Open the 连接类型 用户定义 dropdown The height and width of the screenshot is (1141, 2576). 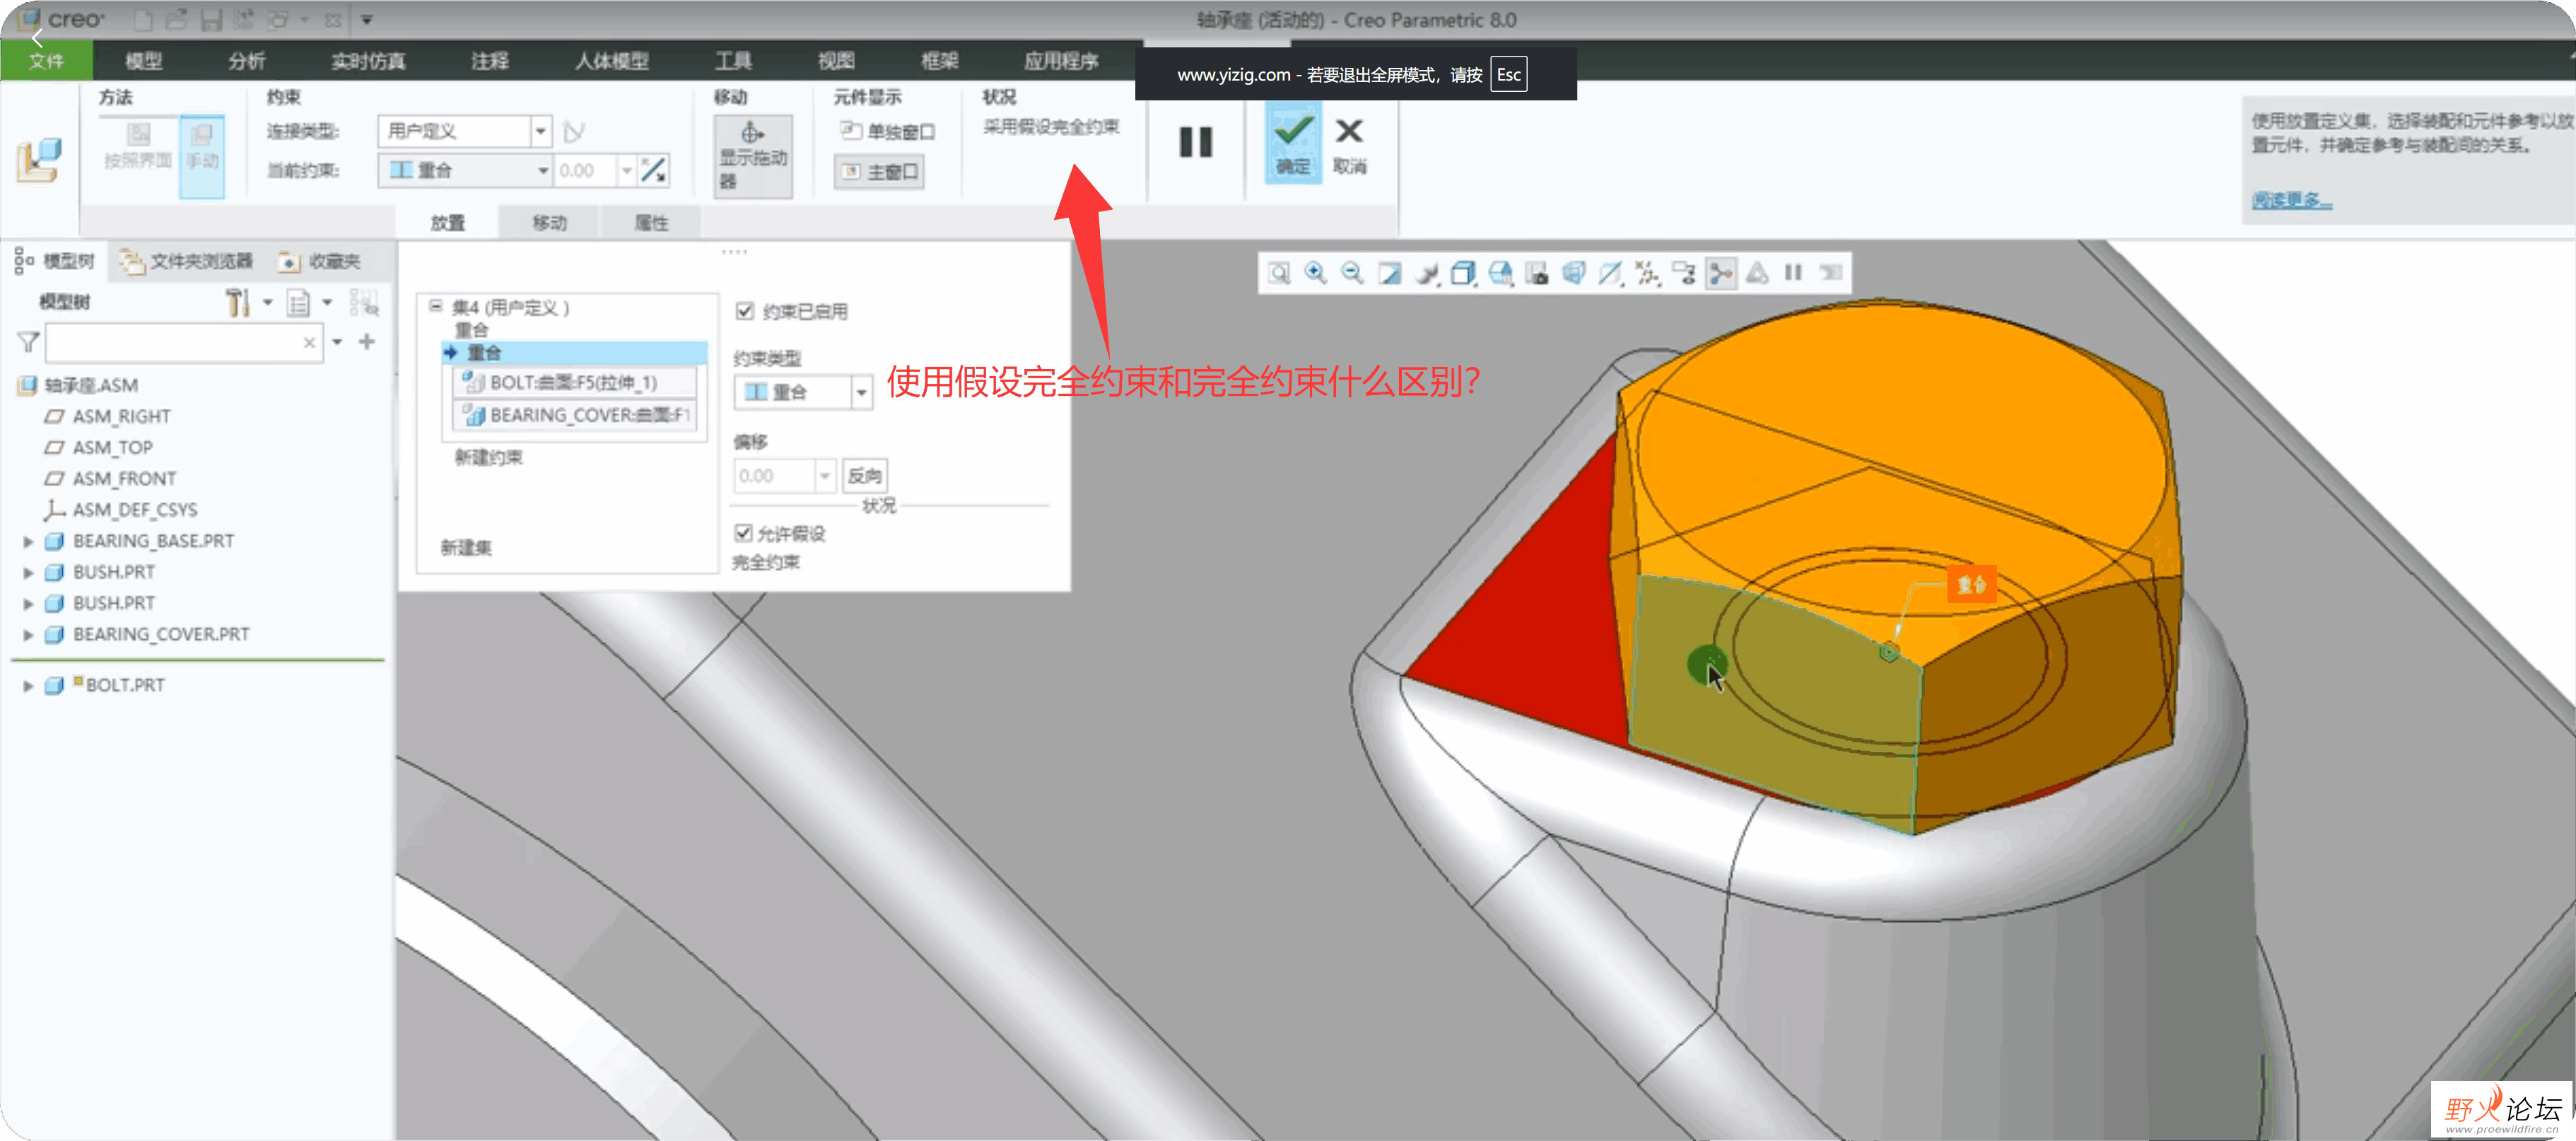coord(541,131)
